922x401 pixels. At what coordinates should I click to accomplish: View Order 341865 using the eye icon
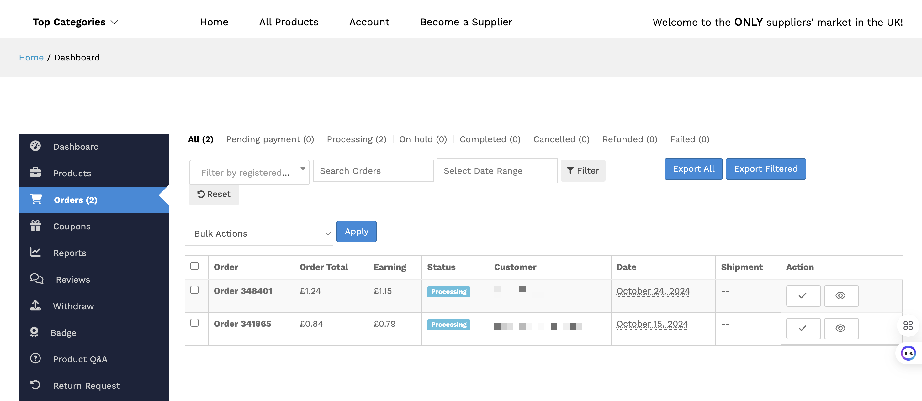click(841, 328)
